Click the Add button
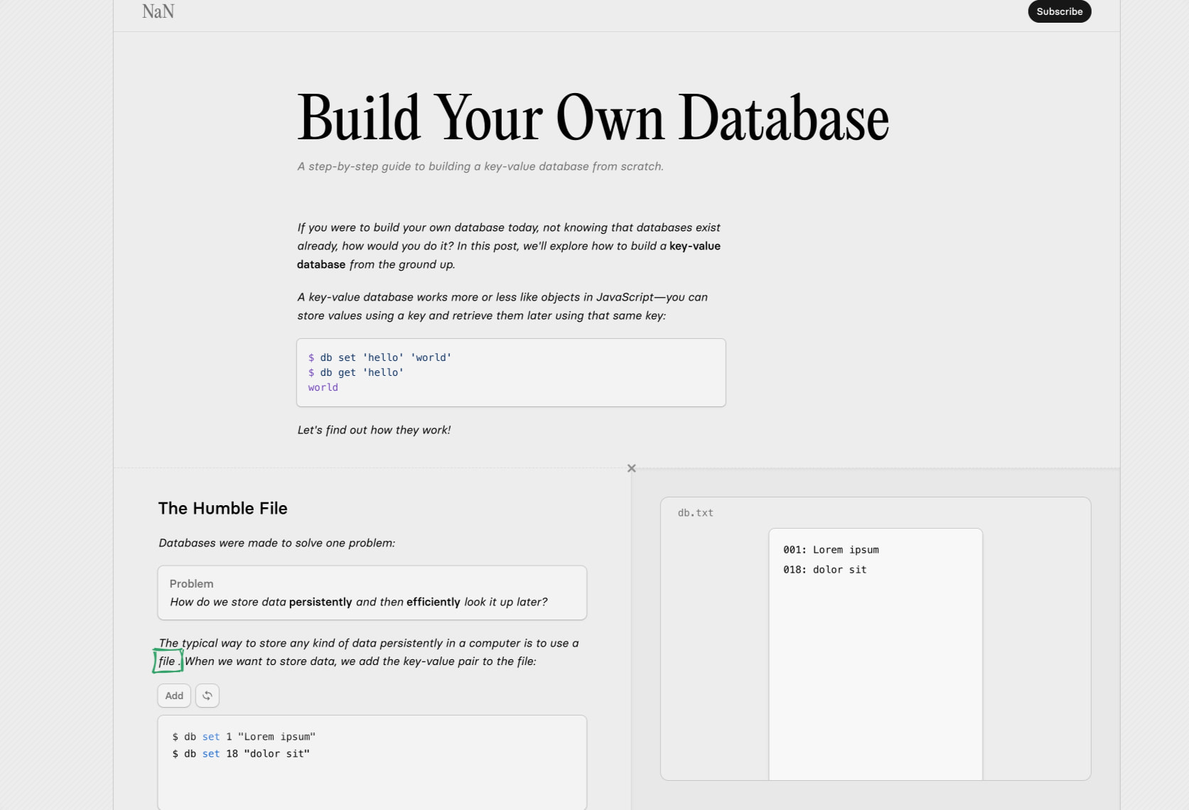The image size is (1189, 810). [x=174, y=696]
